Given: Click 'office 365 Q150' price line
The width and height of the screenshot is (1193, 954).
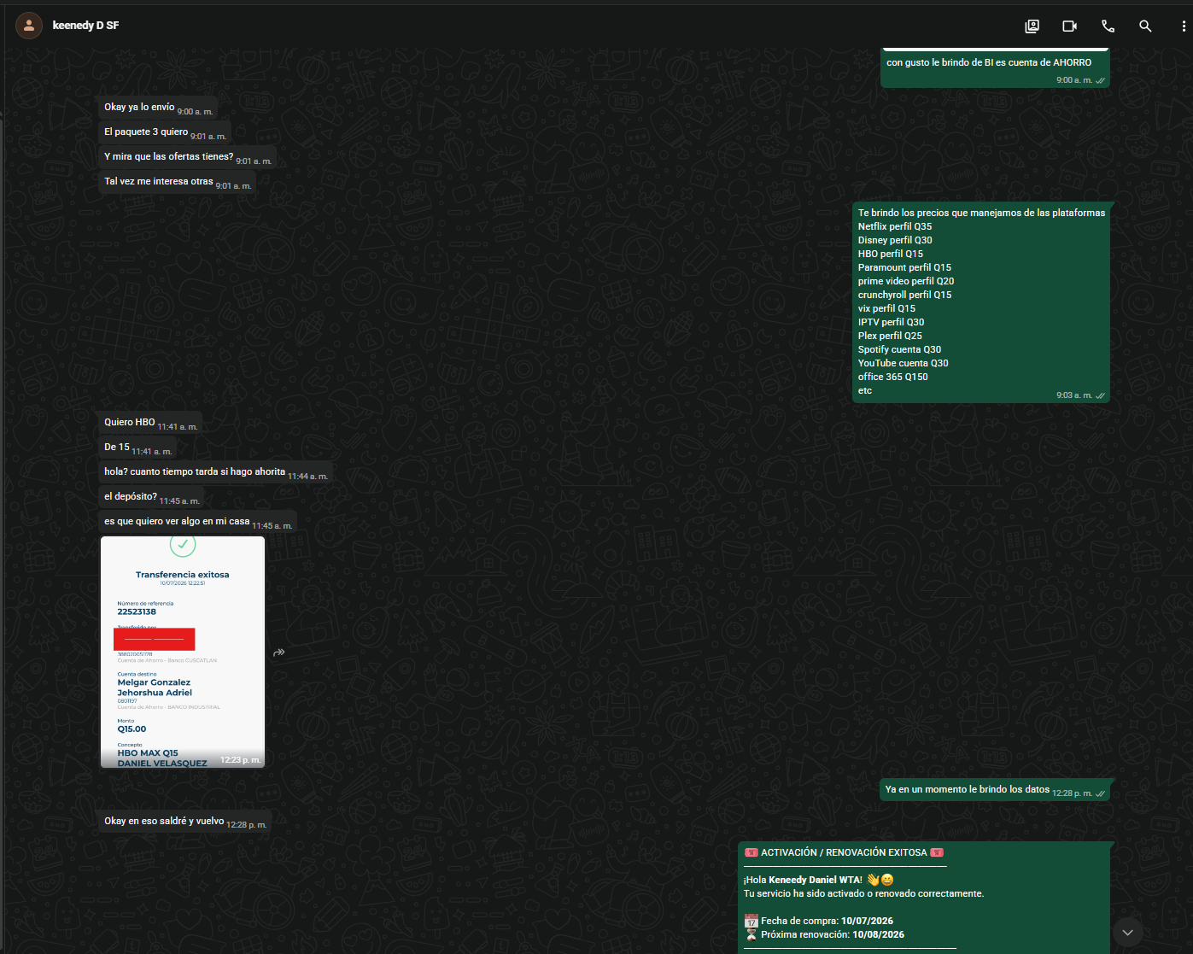Looking at the screenshot, I should tap(892, 377).
